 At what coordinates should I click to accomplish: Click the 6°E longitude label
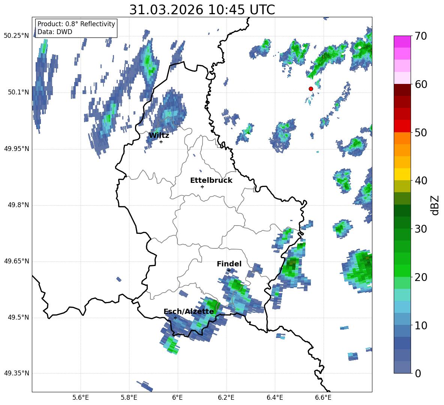177,398
